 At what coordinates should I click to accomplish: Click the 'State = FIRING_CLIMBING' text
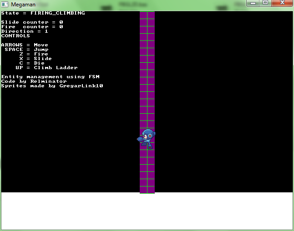pyautogui.click(x=43, y=13)
